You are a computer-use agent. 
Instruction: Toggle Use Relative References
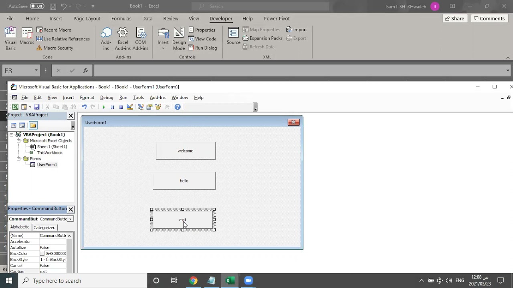tap(63, 39)
